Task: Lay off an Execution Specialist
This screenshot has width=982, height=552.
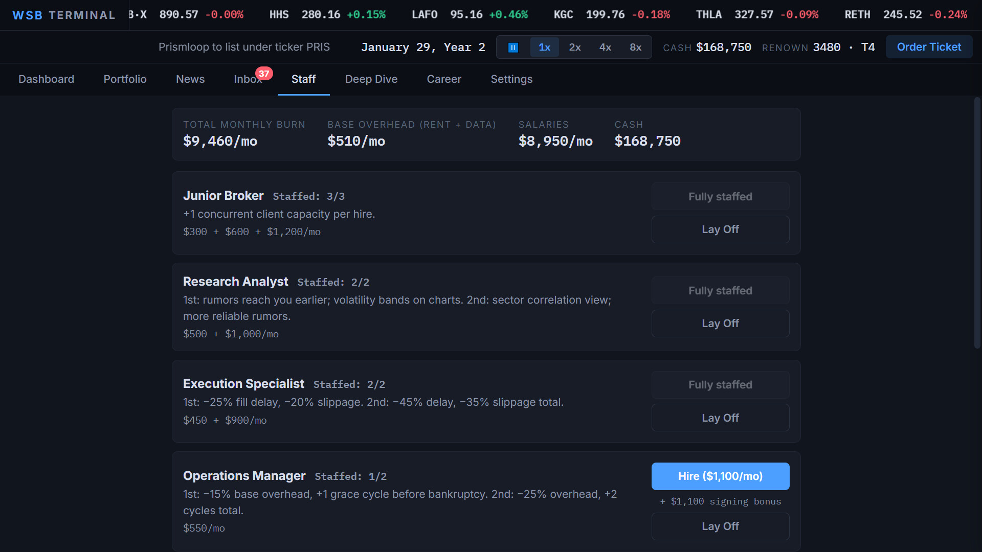Action: point(720,418)
